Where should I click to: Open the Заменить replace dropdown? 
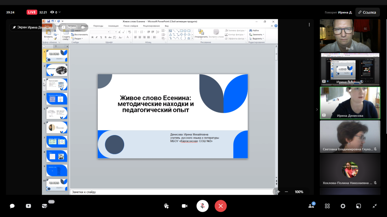click(257, 34)
